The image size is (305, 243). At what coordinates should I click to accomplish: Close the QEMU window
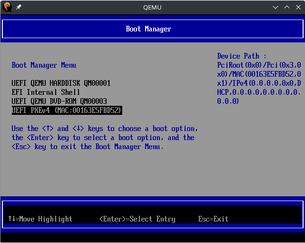298,8
